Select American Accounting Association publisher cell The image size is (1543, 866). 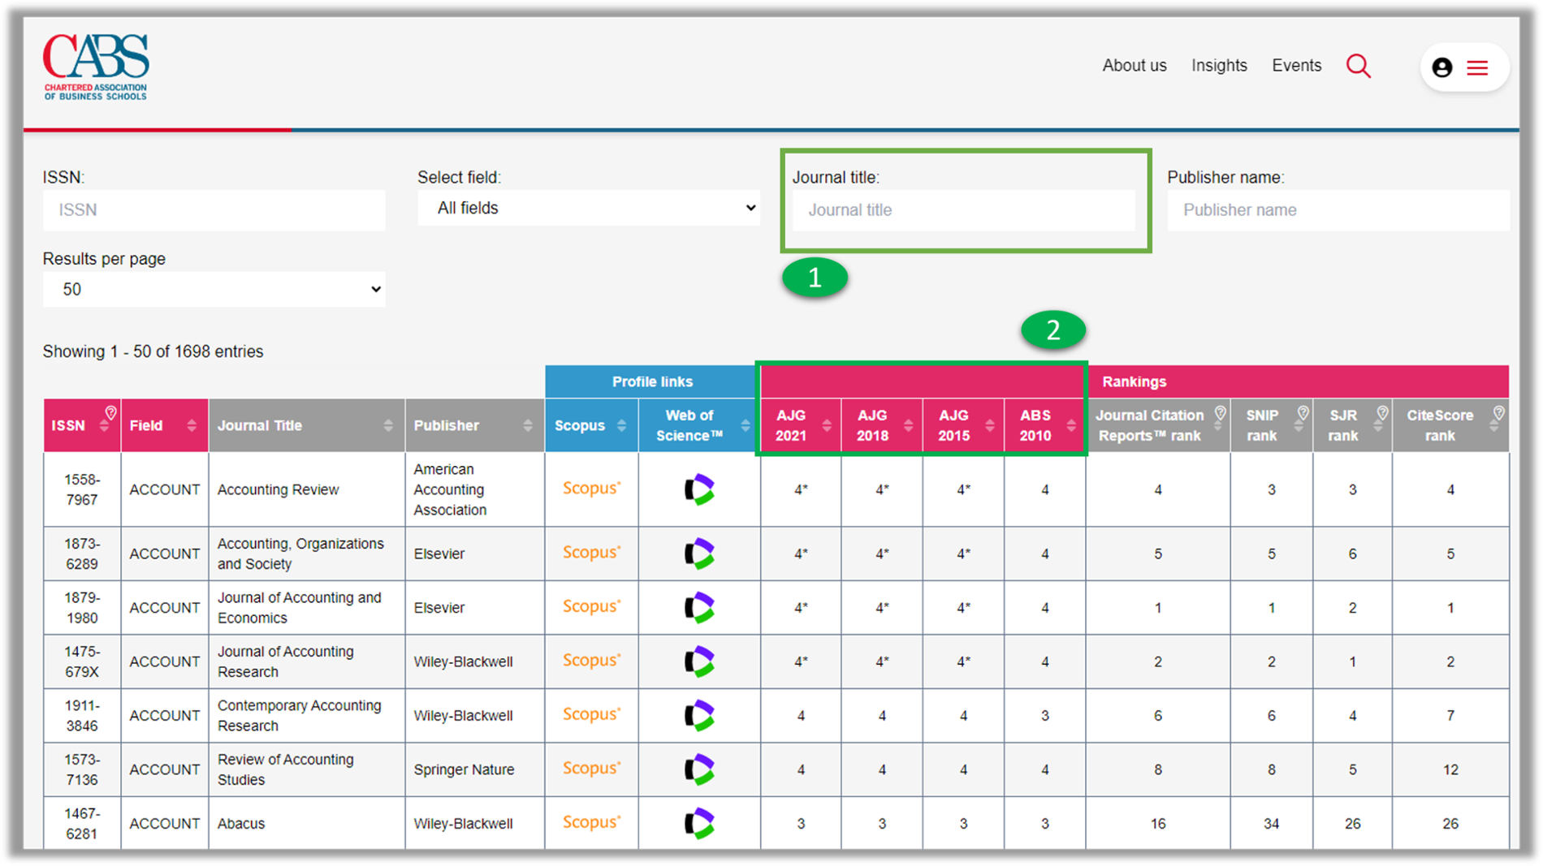(474, 489)
